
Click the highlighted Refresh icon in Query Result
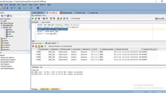click(x=39, y=46)
